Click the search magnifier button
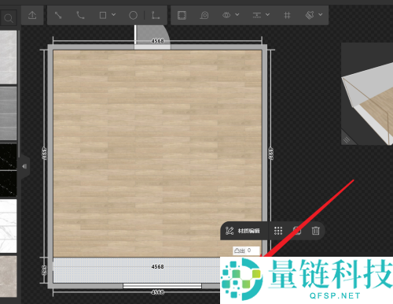393x304 pixels. (x=9, y=18)
